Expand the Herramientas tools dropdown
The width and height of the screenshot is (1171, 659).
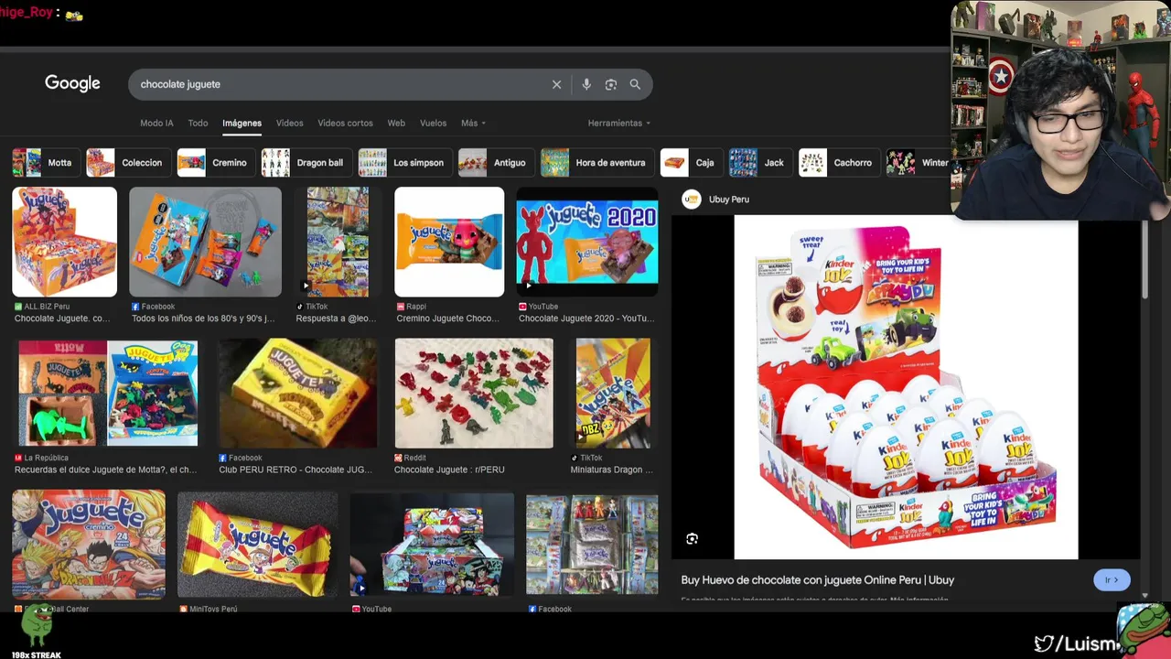point(619,123)
